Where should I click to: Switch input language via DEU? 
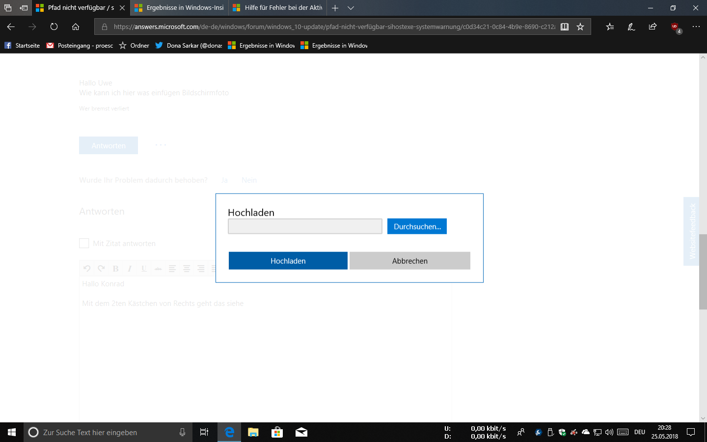pos(640,432)
